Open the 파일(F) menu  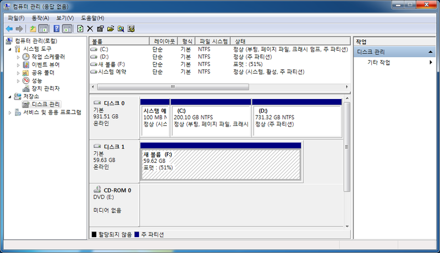[16, 18]
